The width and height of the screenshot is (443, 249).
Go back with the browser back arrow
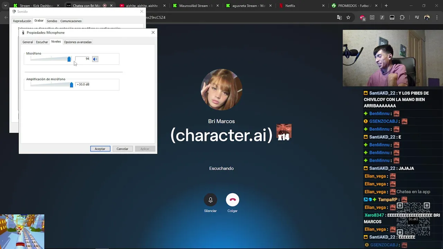(6, 17)
